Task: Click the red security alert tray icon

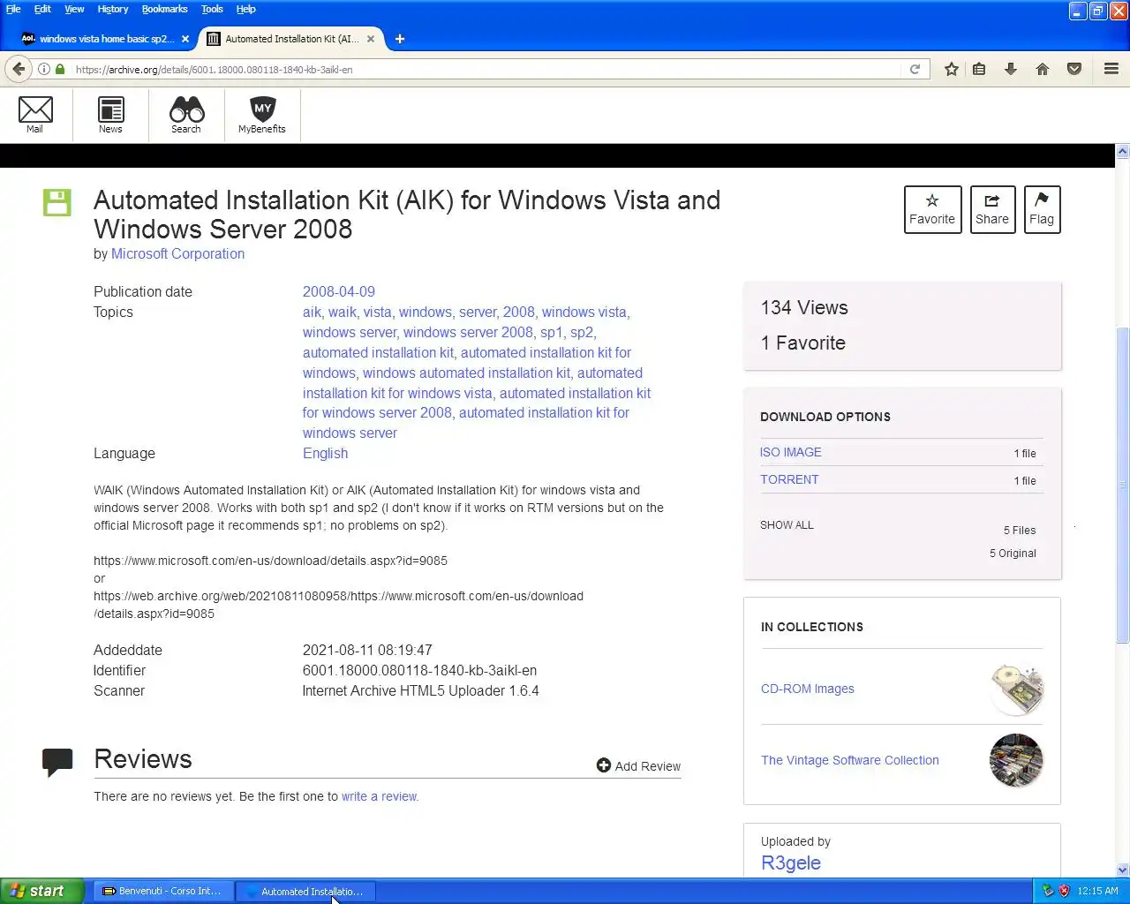Action: pyautogui.click(x=1065, y=891)
